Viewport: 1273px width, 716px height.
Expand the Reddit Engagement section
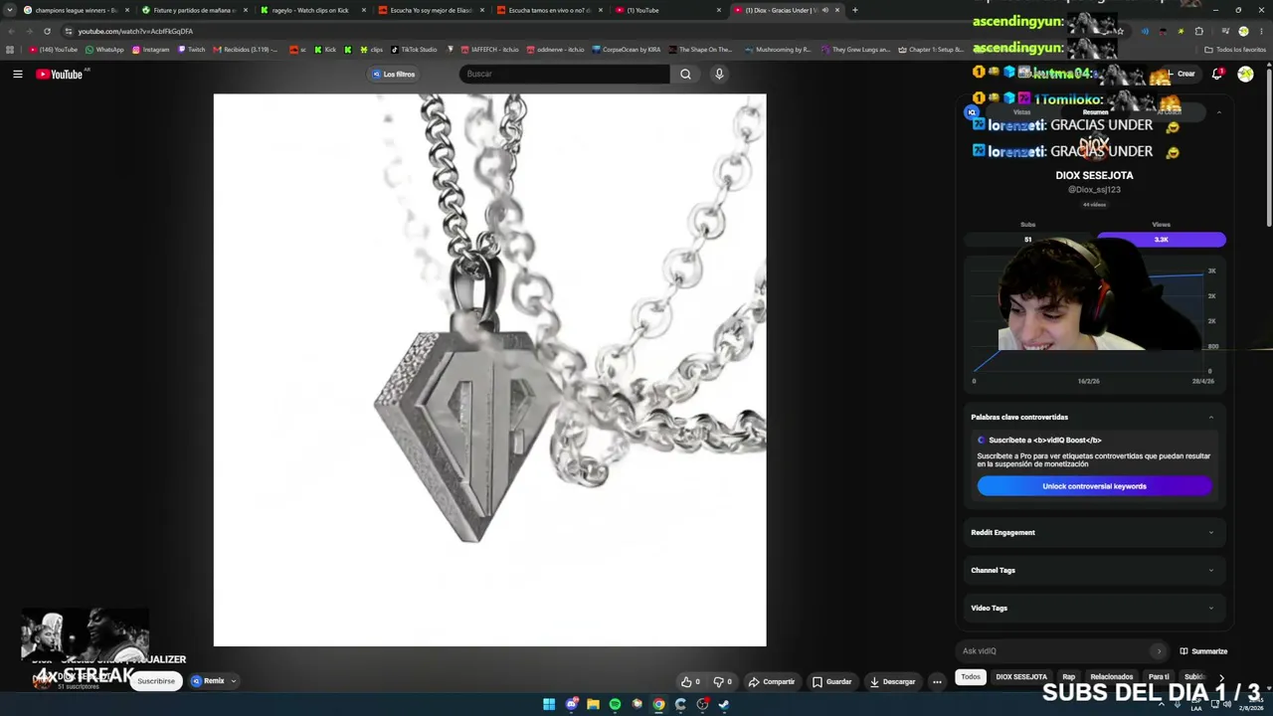click(x=1093, y=532)
